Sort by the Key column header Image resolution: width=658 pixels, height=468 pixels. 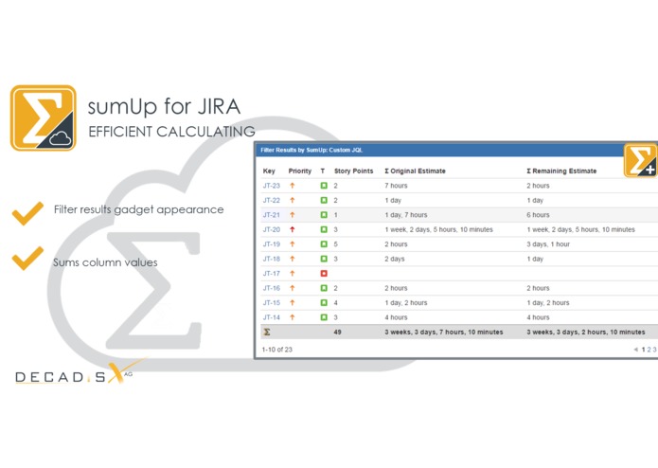pos(269,171)
